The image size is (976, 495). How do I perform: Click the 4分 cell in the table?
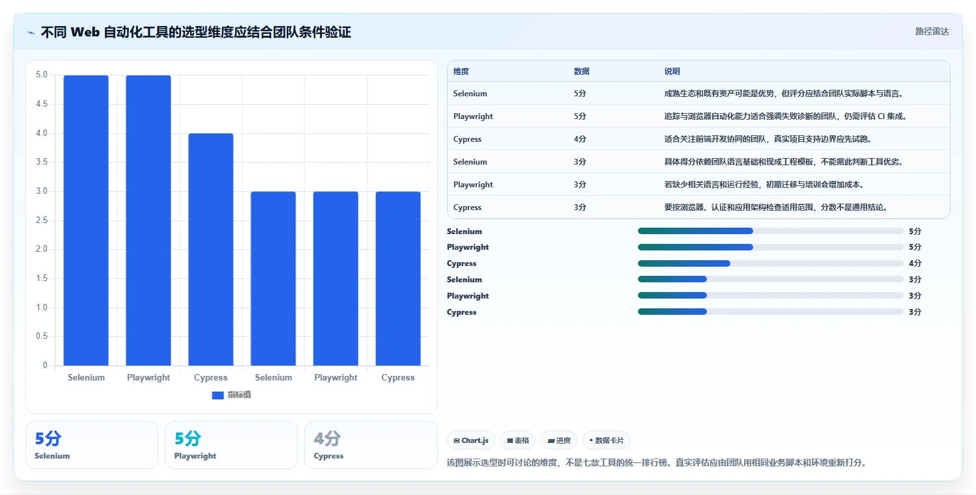[x=580, y=139]
